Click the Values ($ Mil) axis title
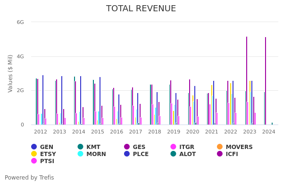 tap(11, 73)
